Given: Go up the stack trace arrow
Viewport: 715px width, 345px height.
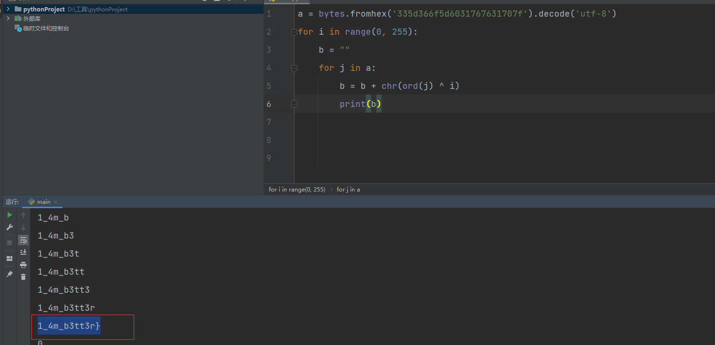Looking at the screenshot, I should pyautogui.click(x=23, y=215).
